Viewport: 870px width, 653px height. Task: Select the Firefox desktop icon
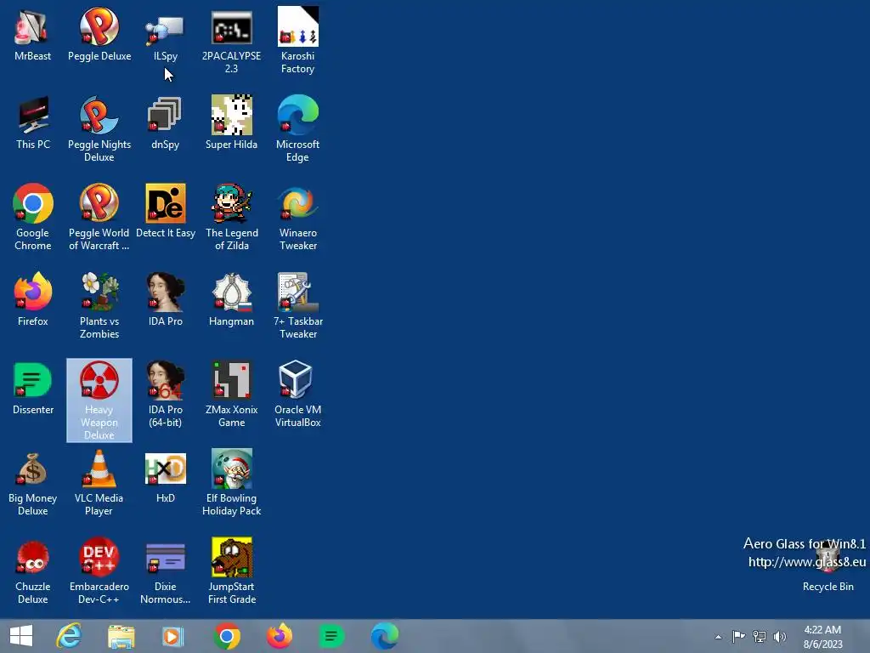point(33,299)
